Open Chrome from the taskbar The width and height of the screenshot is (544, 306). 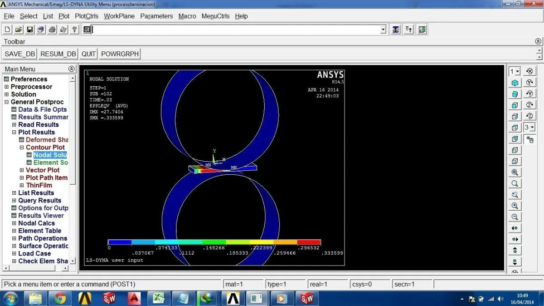pos(60,298)
